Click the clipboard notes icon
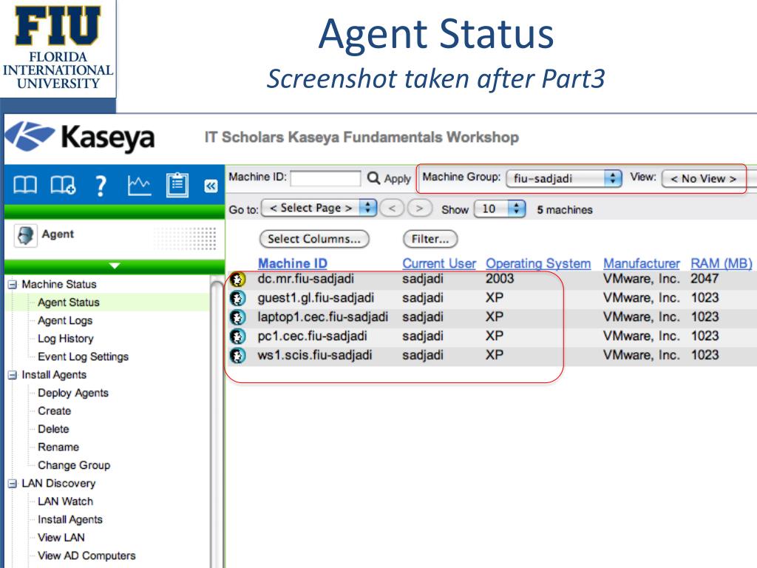Screen dimensions: 757x568 tap(177, 186)
